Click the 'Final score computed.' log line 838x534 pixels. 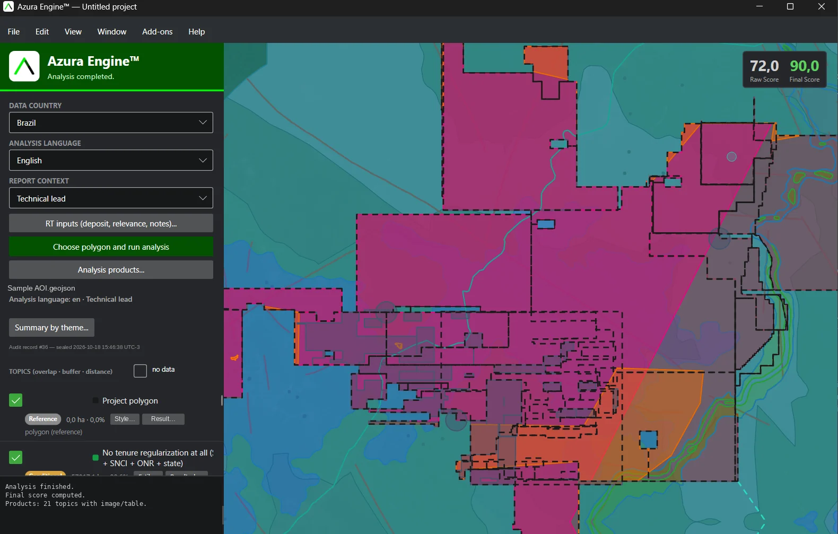45,495
